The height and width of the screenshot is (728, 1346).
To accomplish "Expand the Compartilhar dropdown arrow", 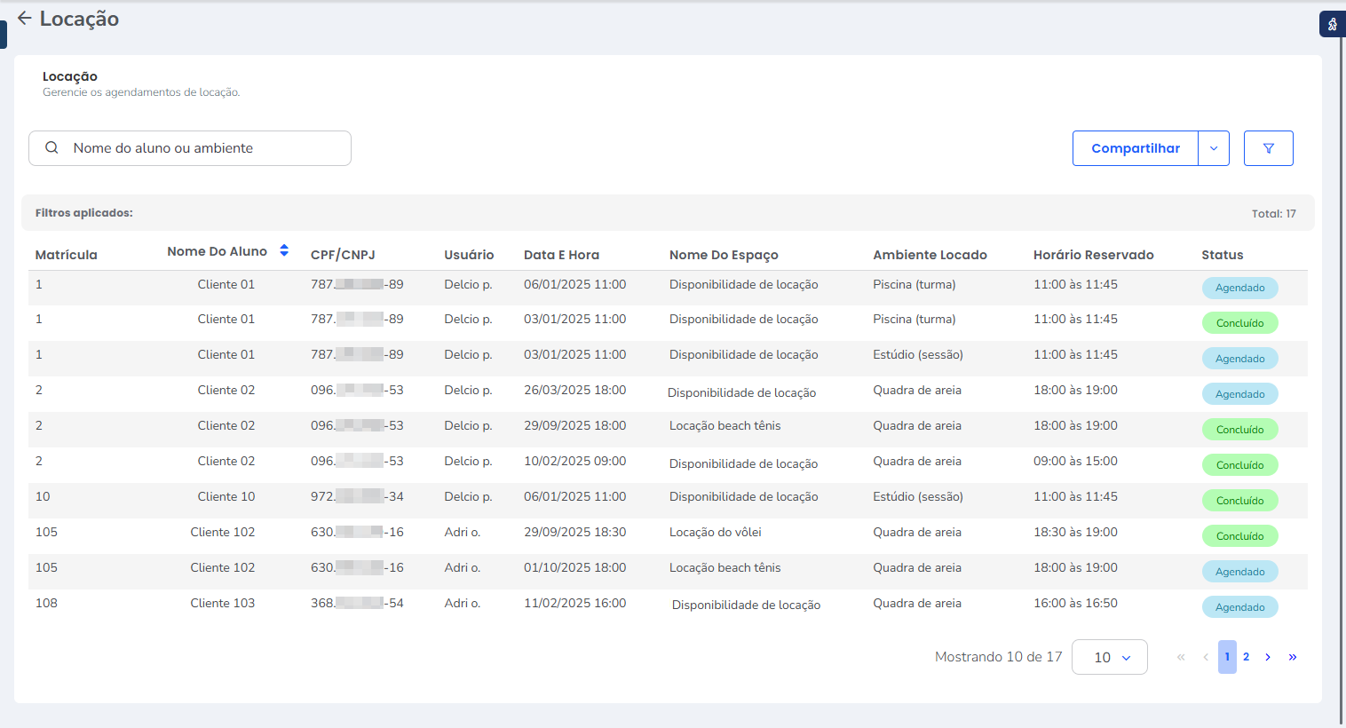I will pos(1214,148).
